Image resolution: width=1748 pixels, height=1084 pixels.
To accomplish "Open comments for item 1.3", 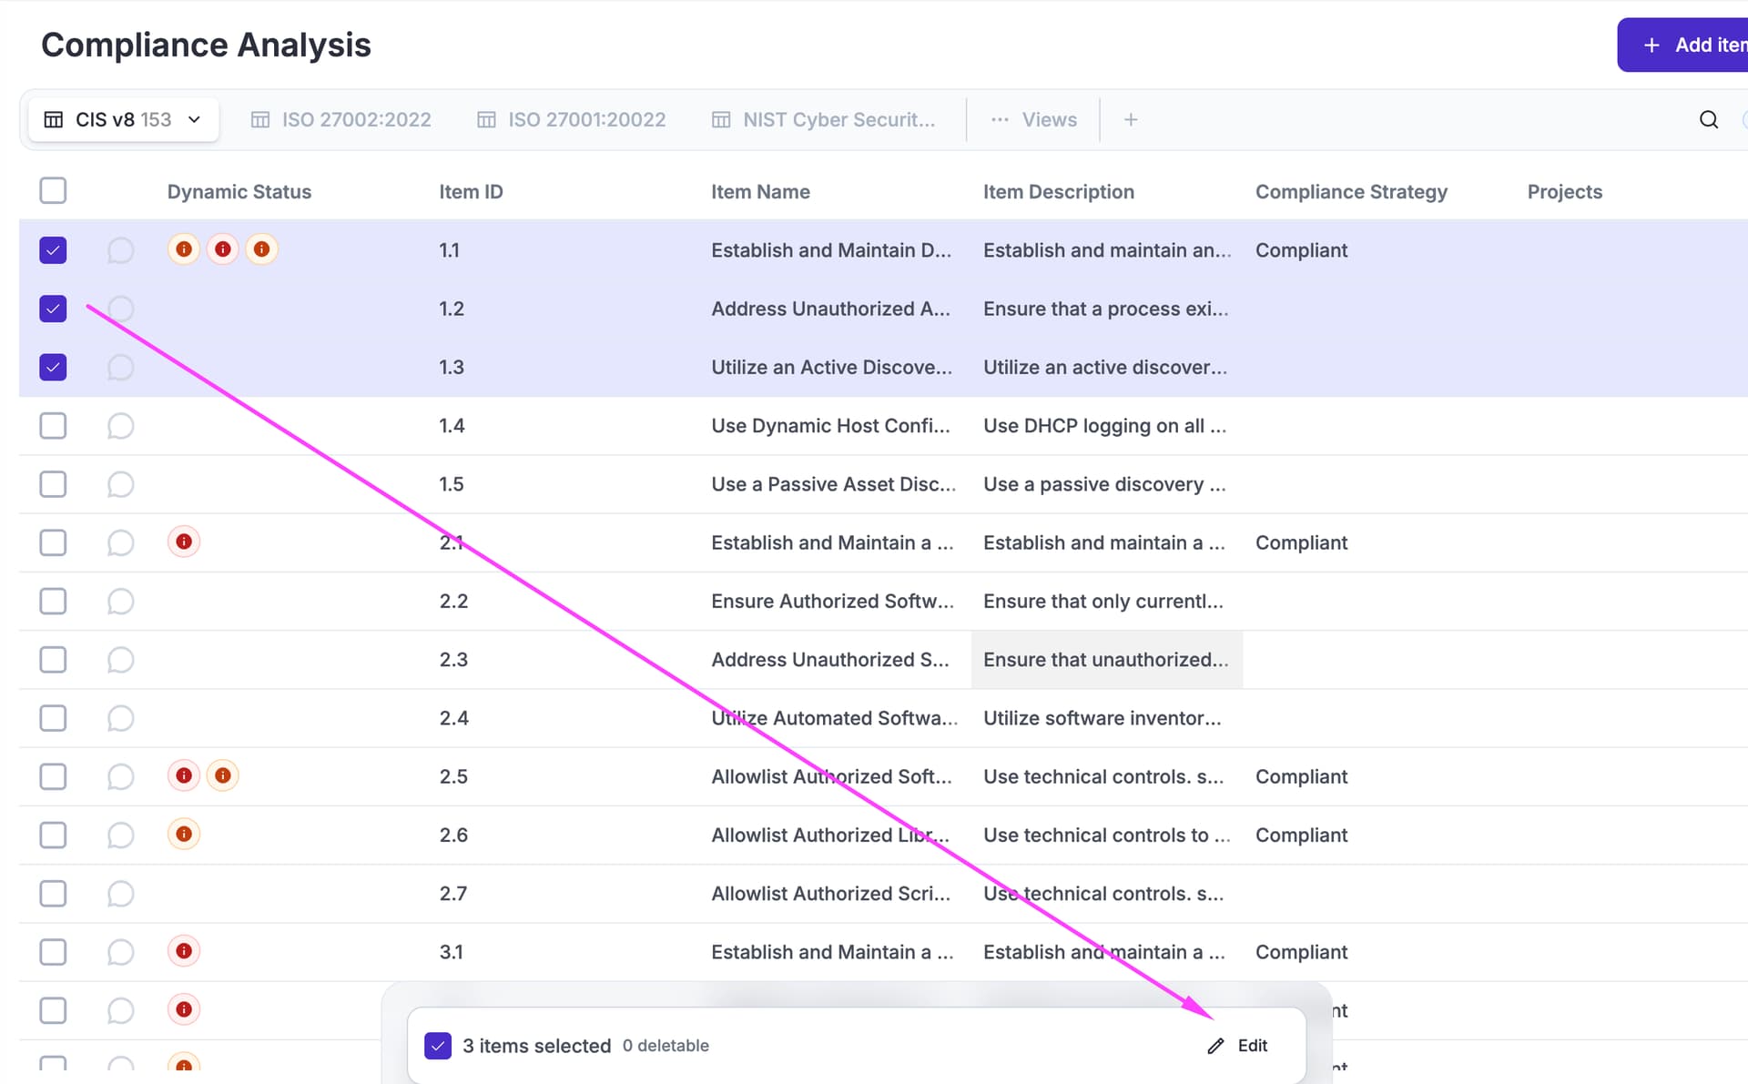I will [x=120, y=367].
